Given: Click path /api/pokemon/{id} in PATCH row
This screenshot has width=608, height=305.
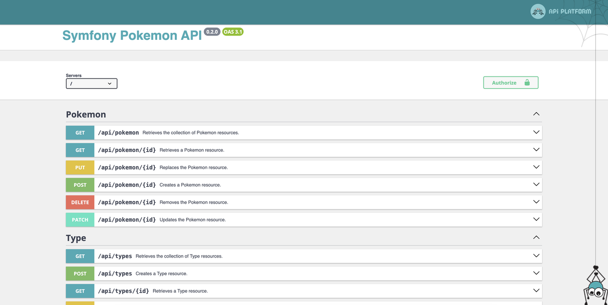Looking at the screenshot, I should pos(127,219).
